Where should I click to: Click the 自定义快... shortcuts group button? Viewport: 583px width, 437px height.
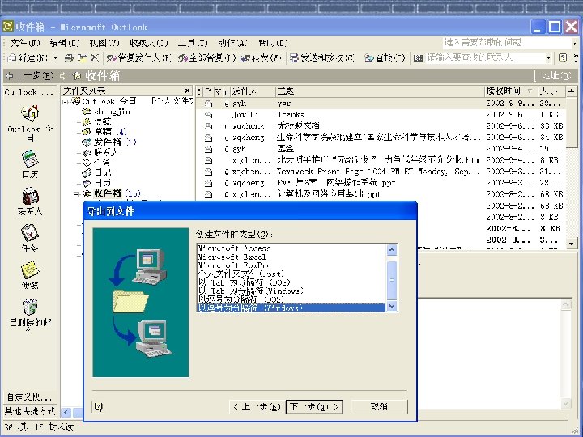coord(30,397)
